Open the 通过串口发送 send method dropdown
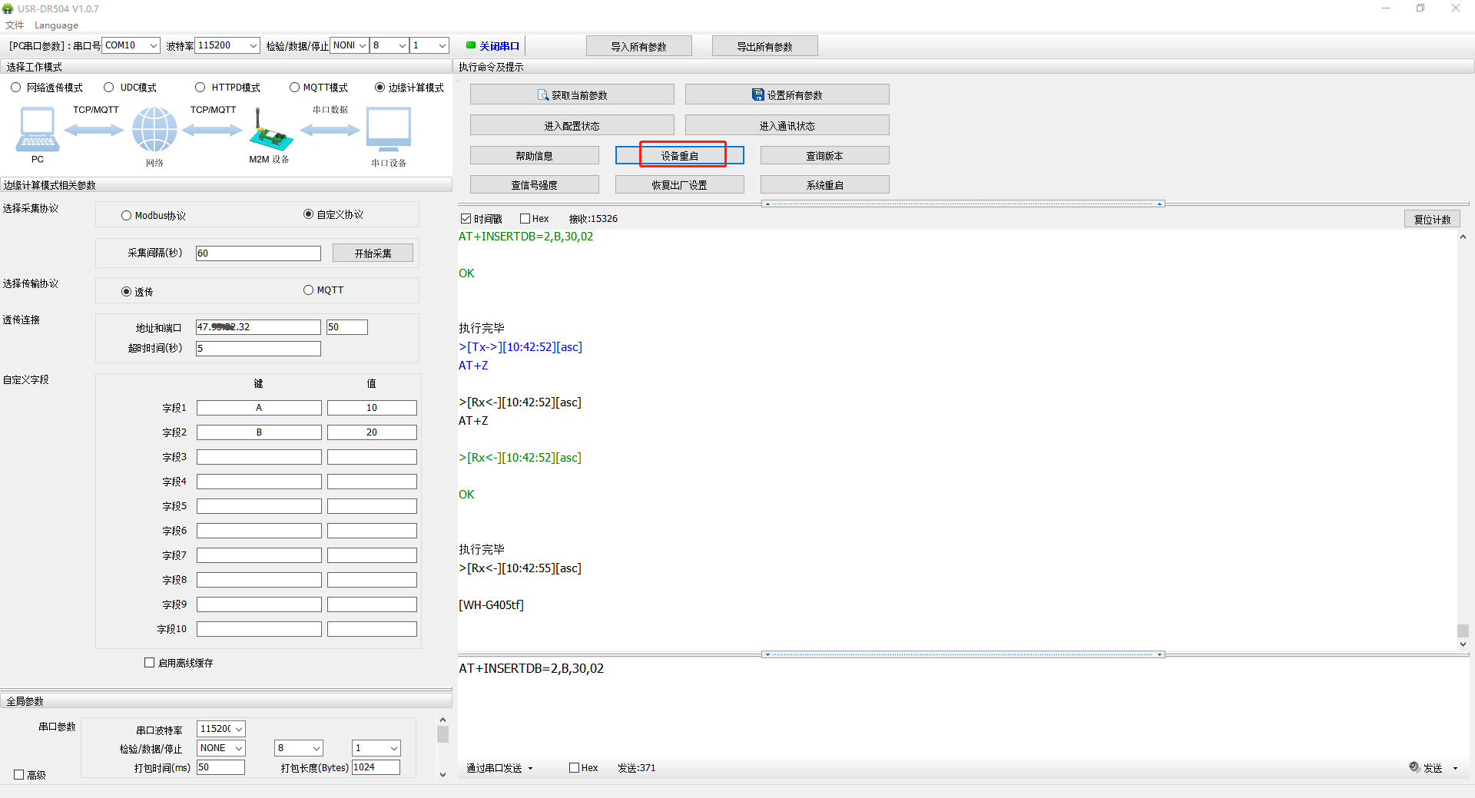Image resolution: width=1475 pixels, height=798 pixels. [x=499, y=768]
